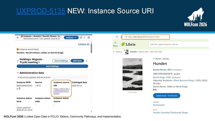Click the small Hunden thumbnail in breadcrumb
Image resolution: width=215 pixels, height=121 pixels.
click(x=127, y=52)
